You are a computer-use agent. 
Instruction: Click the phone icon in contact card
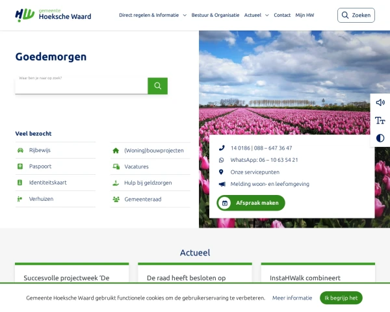[x=222, y=148]
